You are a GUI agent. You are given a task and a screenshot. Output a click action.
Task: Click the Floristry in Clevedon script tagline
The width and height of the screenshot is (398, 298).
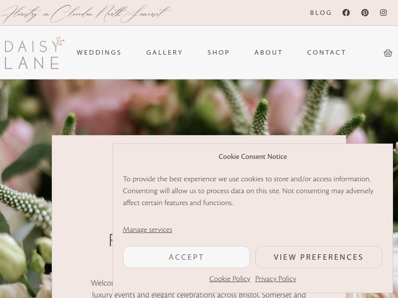[x=86, y=13]
